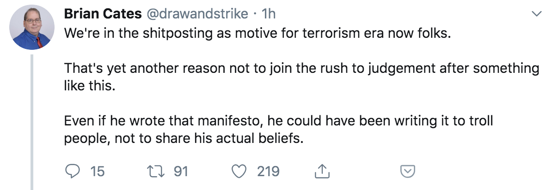Click the reply count of 15
The image size is (552, 190).
tap(97, 172)
